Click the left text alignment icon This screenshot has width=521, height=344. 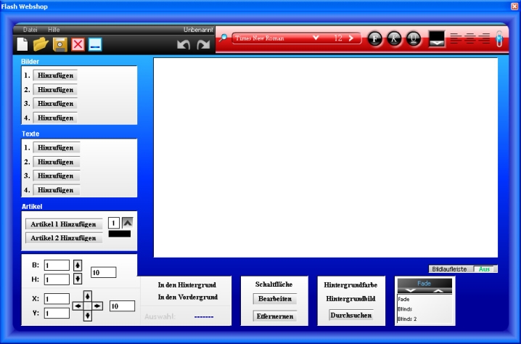tap(456, 39)
